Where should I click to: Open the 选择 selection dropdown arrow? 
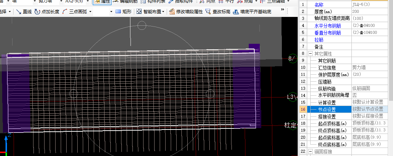pyautogui.click(x=9, y=11)
